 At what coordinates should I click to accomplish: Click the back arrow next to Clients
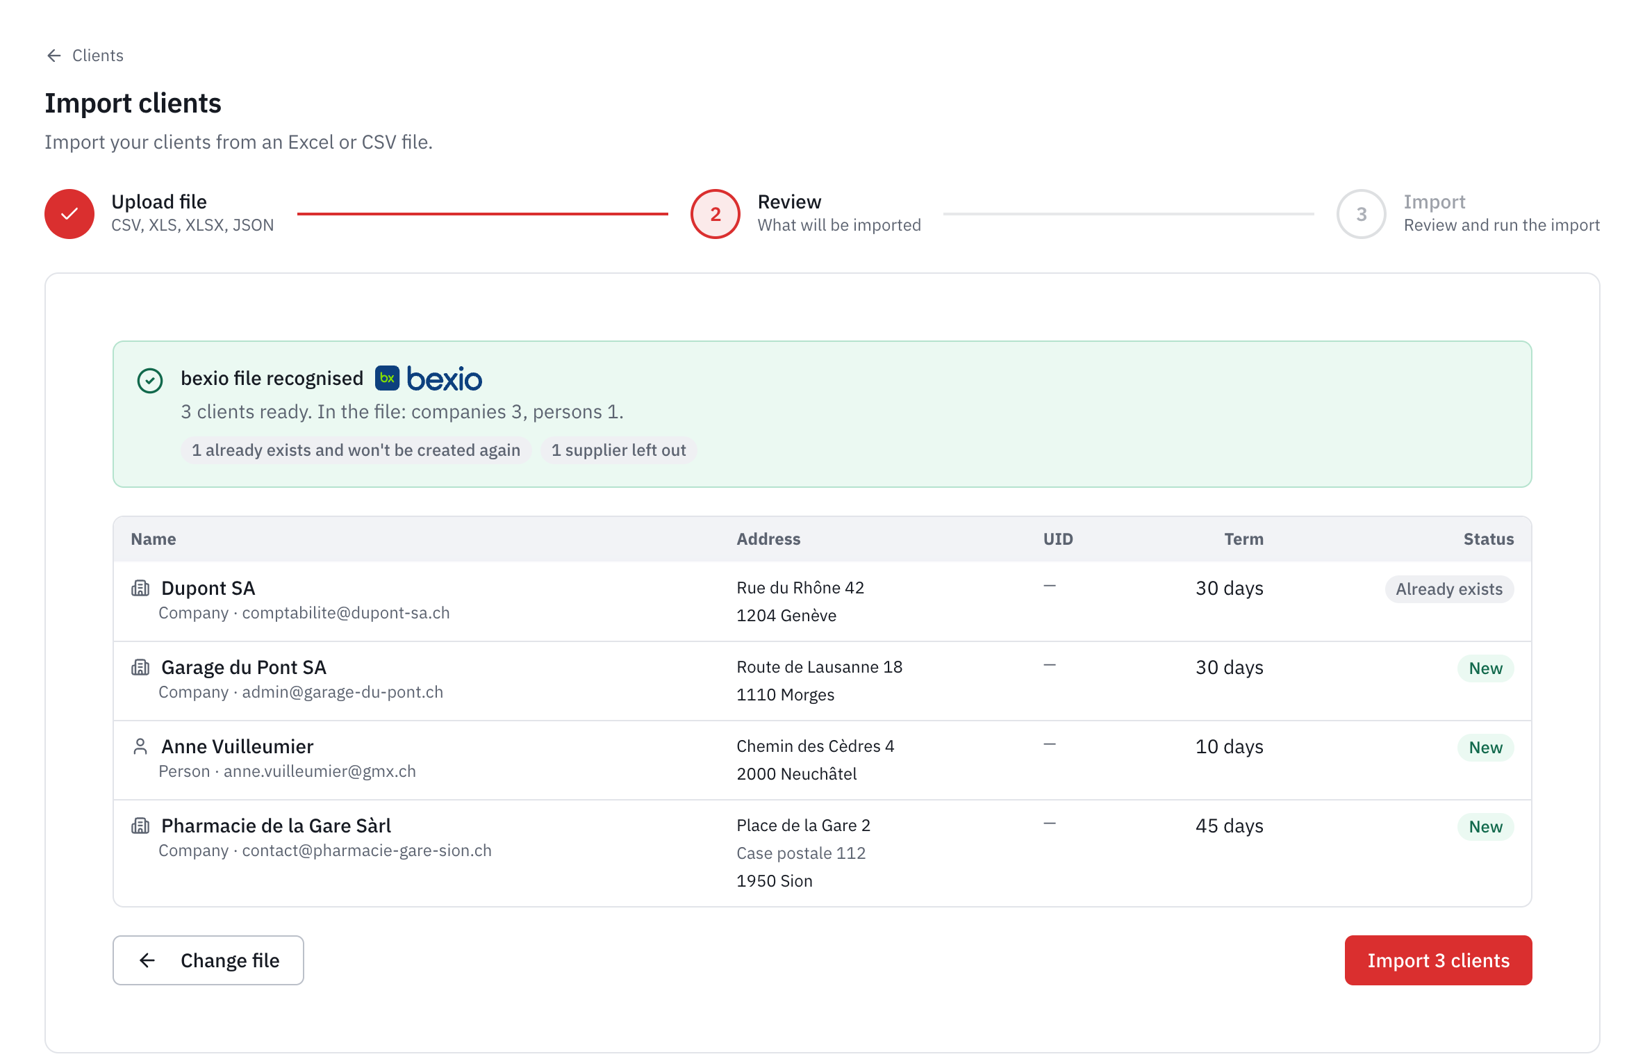pyautogui.click(x=53, y=56)
